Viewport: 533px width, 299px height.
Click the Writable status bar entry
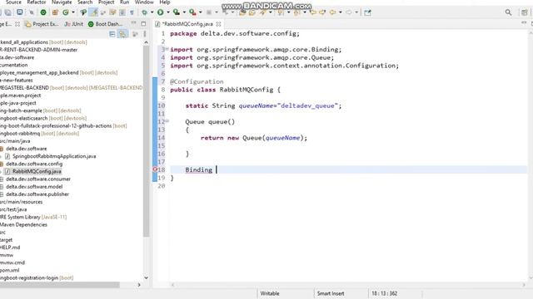click(270, 293)
